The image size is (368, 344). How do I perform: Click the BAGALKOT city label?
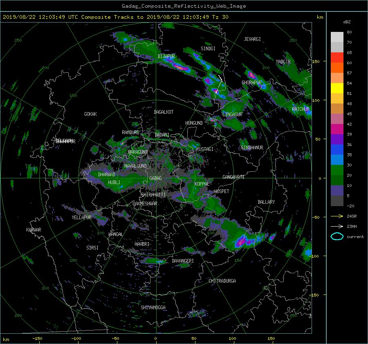click(x=164, y=112)
